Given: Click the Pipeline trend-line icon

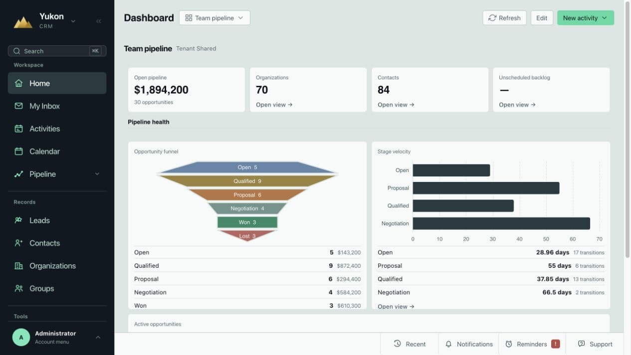Looking at the screenshot, I should coord(18,174).
